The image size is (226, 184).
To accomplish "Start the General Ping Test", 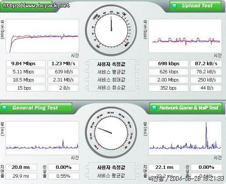I will pos(36,108).
